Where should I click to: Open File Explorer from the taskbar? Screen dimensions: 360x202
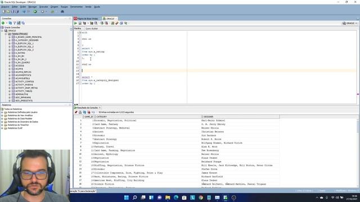tap(168, 198)
